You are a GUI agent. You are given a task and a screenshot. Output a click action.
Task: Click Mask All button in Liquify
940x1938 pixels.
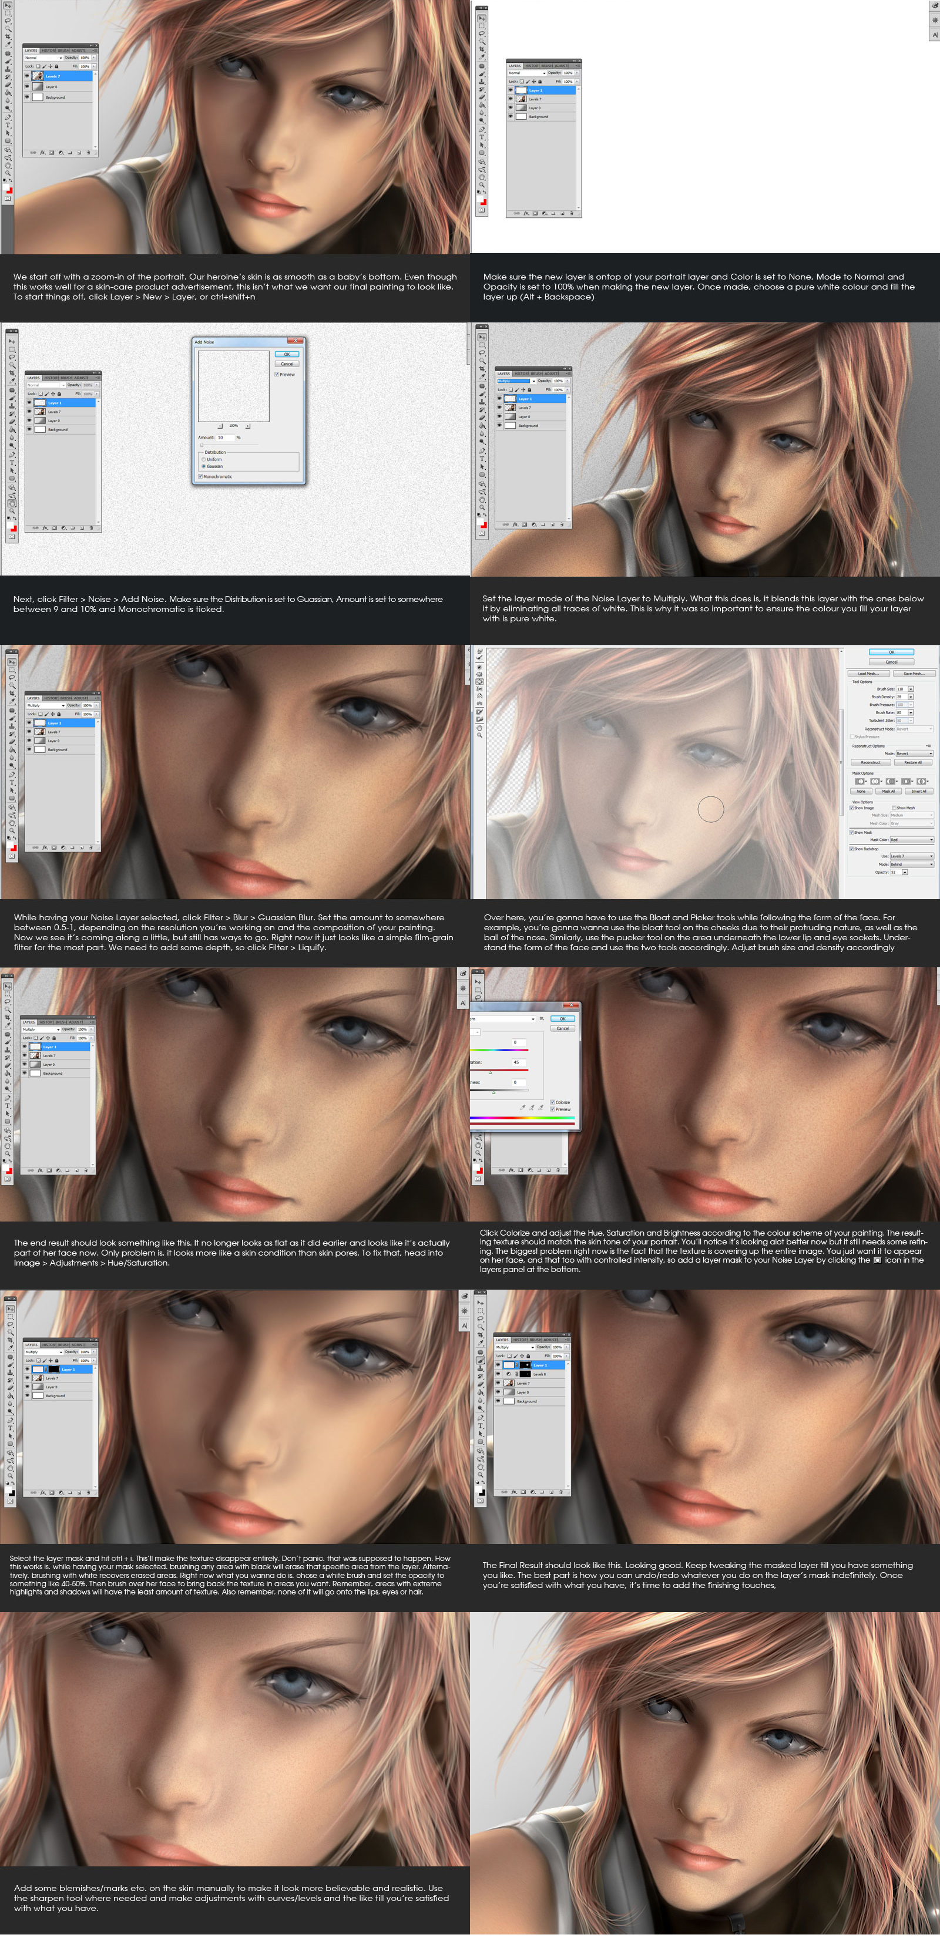889,792
